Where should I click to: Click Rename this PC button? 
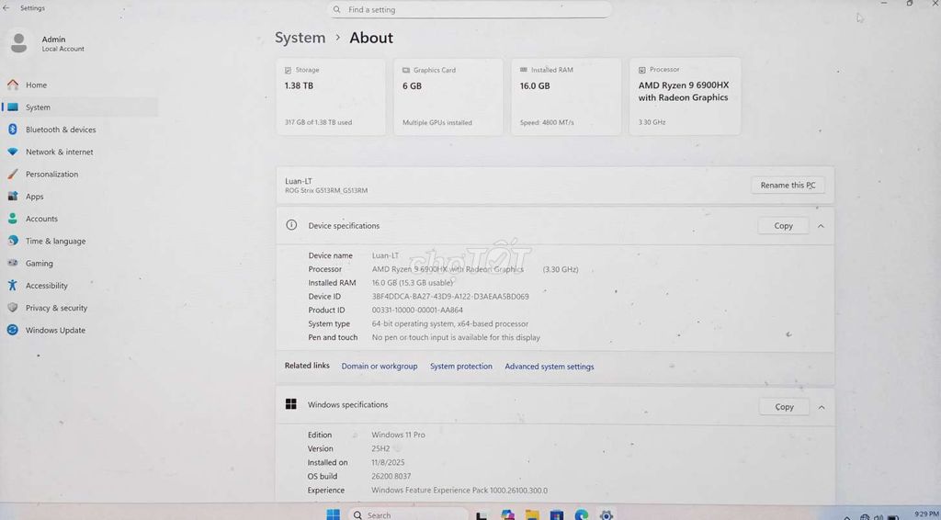pos(788,186)
